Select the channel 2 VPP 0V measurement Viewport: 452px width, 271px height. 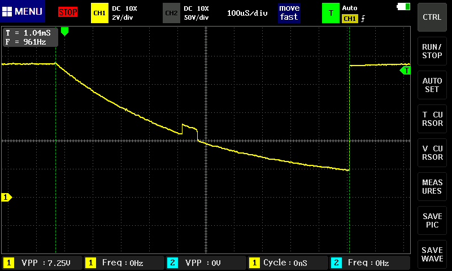tap(206, 263)
